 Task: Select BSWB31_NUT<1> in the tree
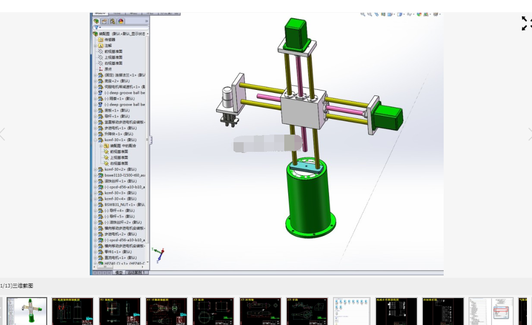pyautogui.click(x=120, y=205)
